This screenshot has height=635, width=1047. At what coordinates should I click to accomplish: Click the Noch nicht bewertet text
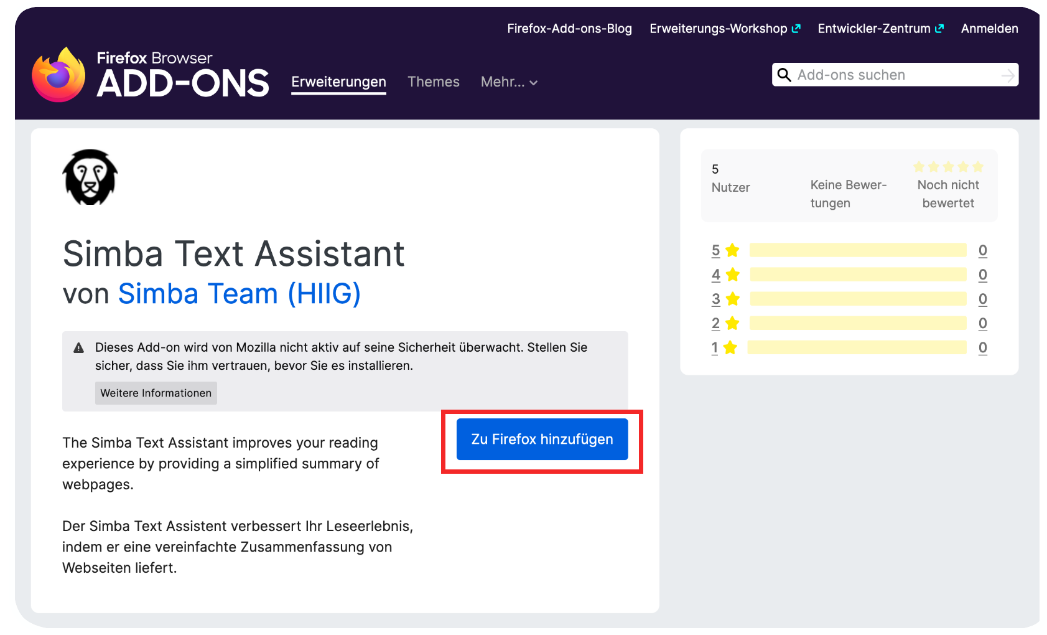[948, 194]
